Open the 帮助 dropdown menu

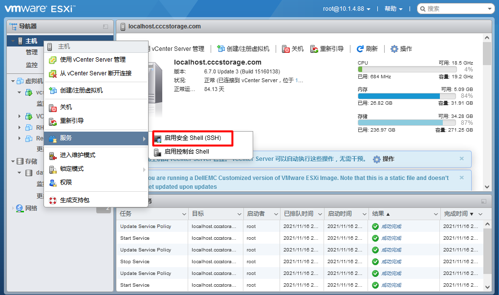coord(394,8)
